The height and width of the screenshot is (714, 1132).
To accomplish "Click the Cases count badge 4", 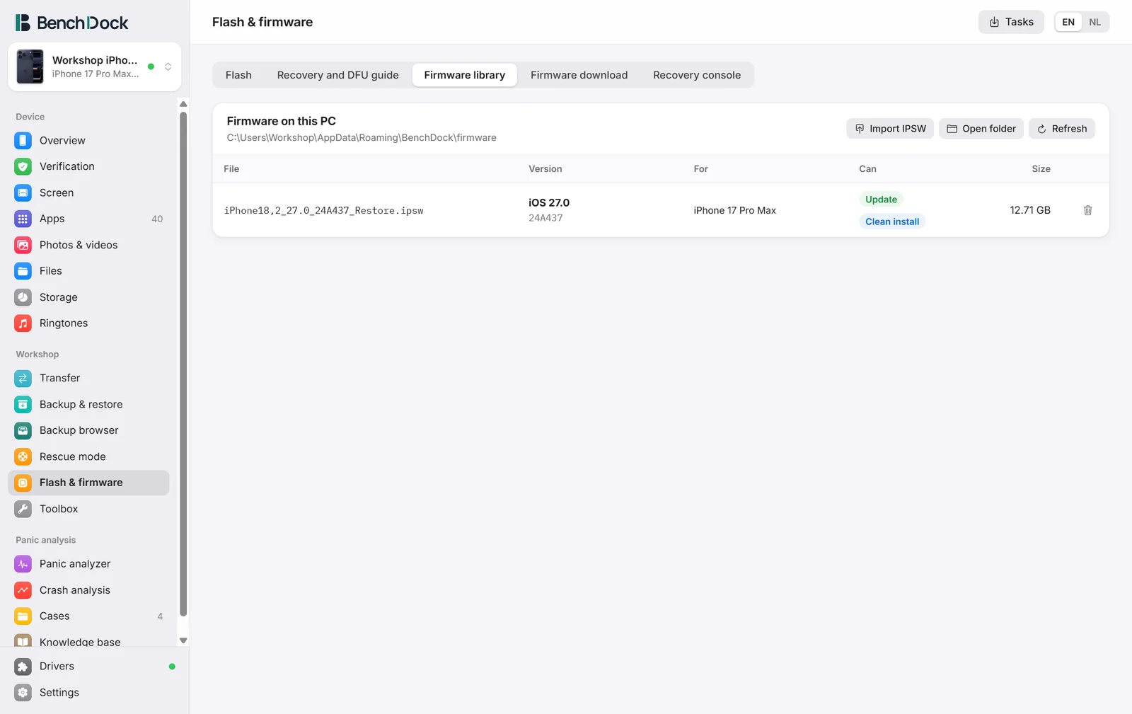I will coord(160,616).
